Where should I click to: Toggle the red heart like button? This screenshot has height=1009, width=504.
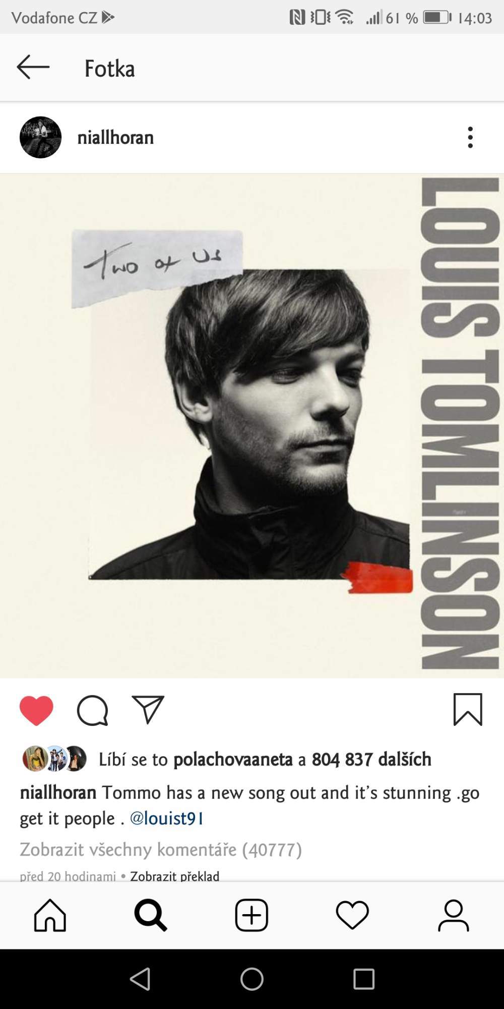pos(36,710)
